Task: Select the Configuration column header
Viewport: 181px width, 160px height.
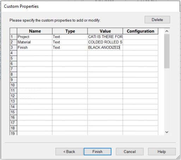Action: [140, 31]
